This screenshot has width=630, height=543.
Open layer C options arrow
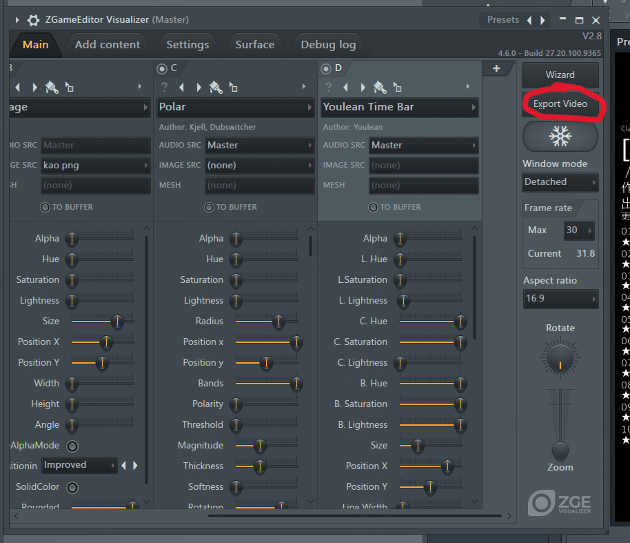click(x=304, y=86)
